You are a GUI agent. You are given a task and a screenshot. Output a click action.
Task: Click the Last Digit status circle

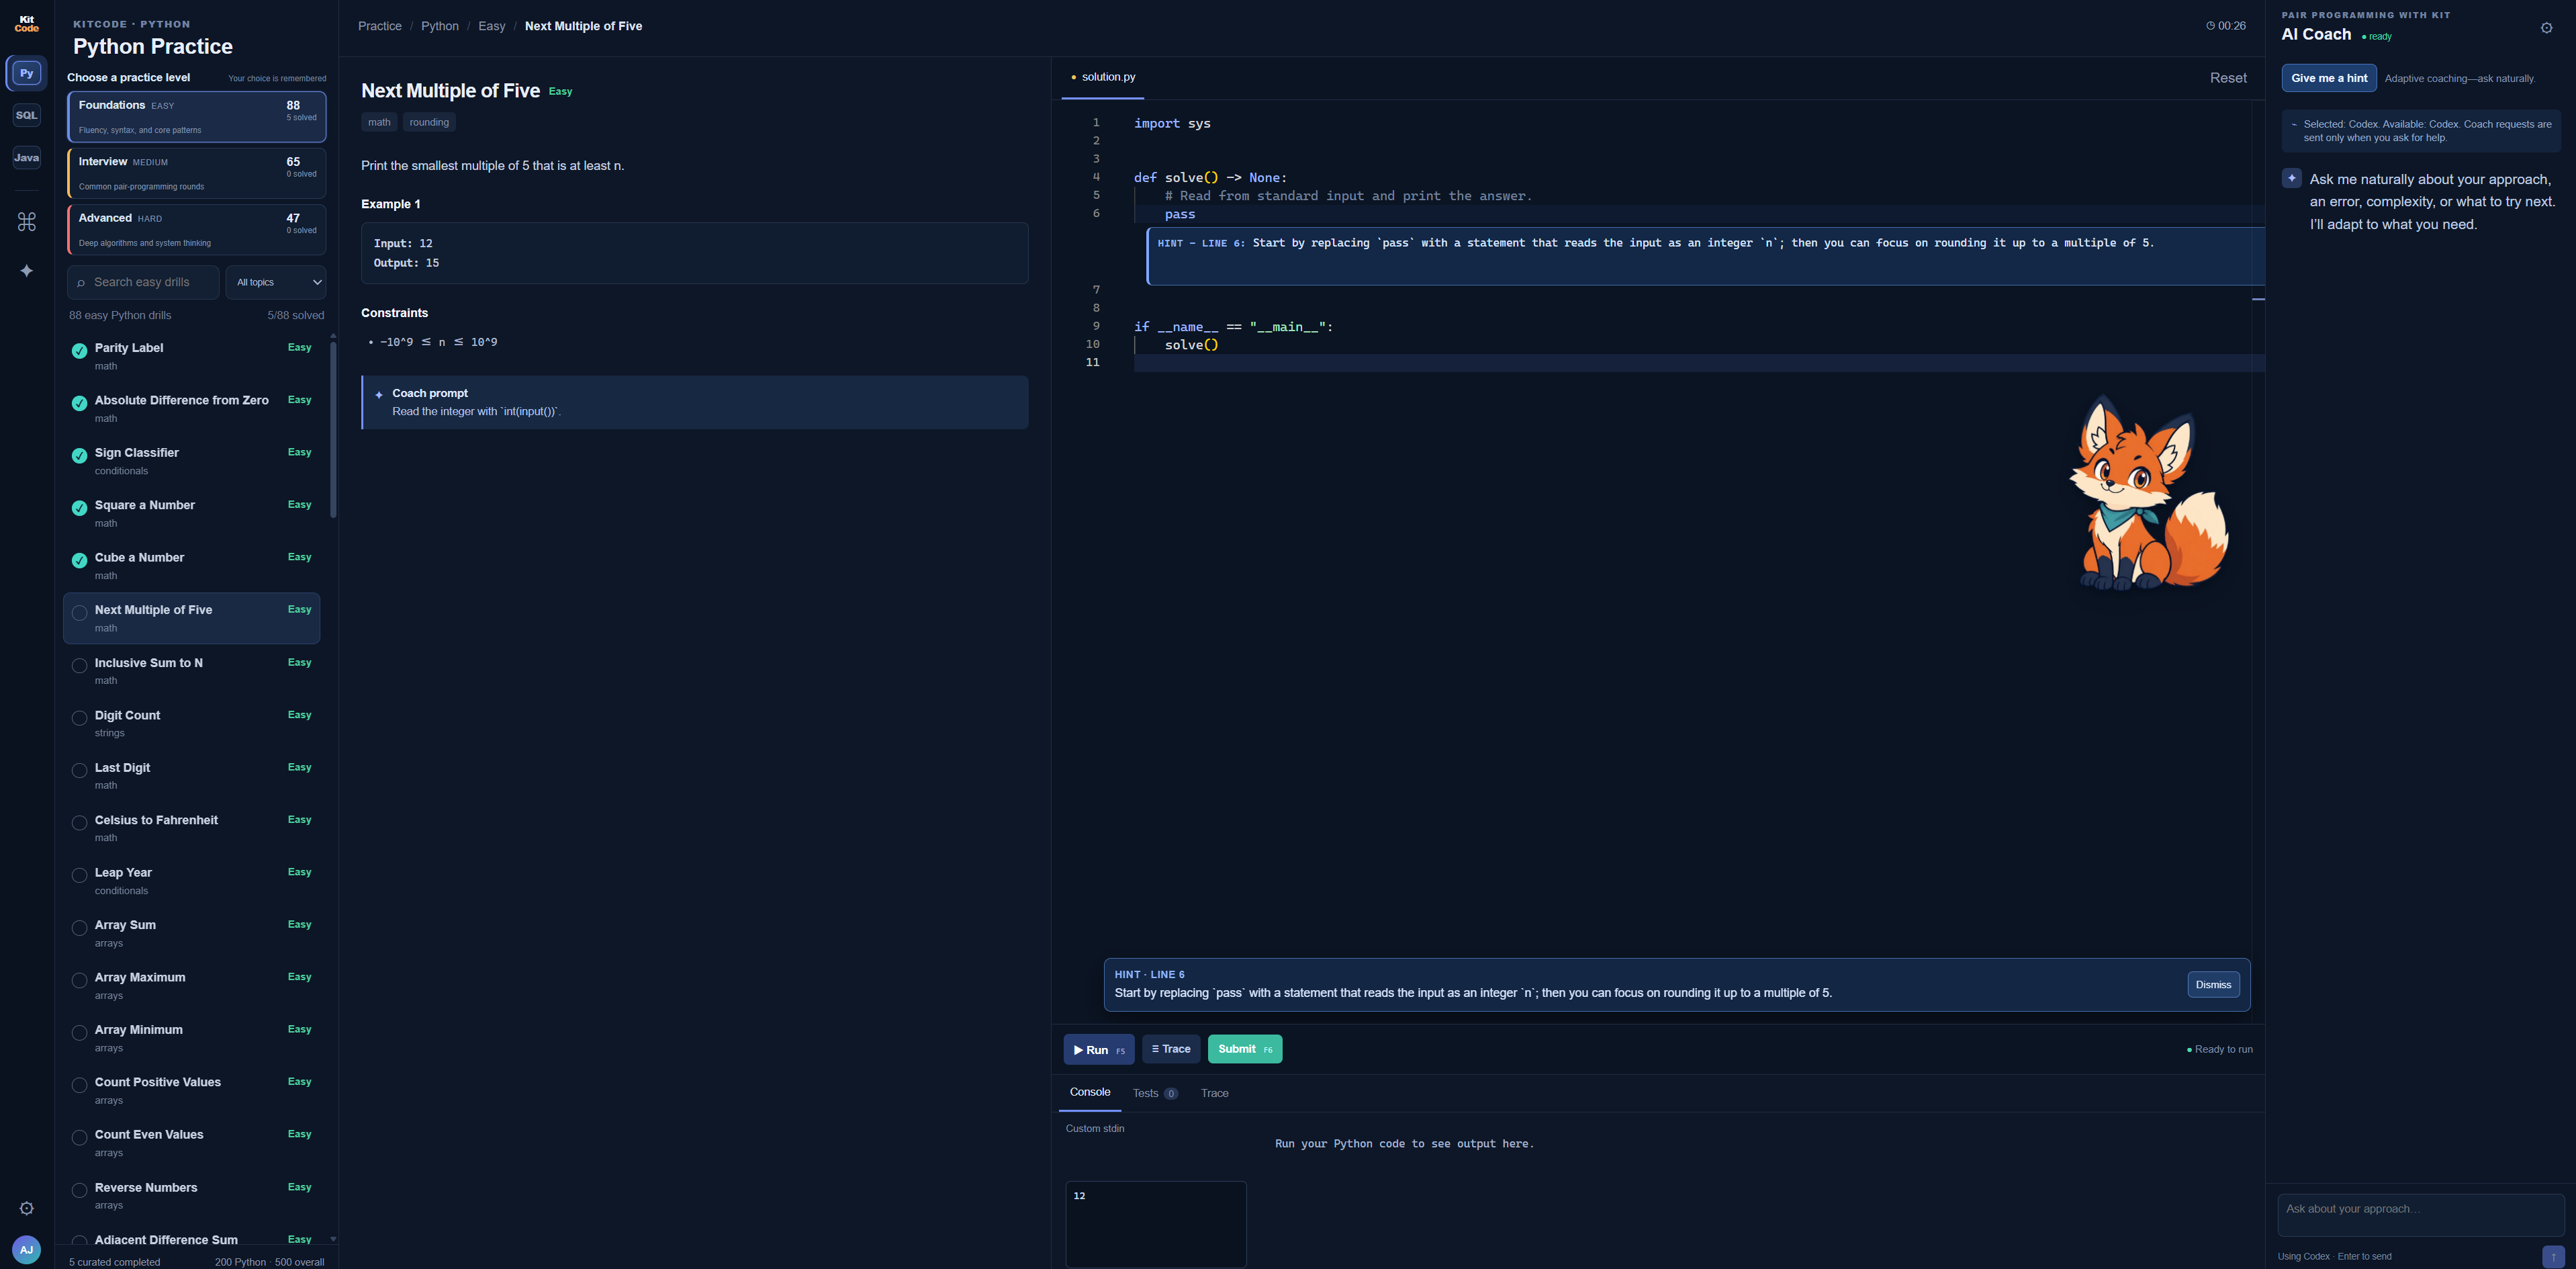tap(79, 770)
